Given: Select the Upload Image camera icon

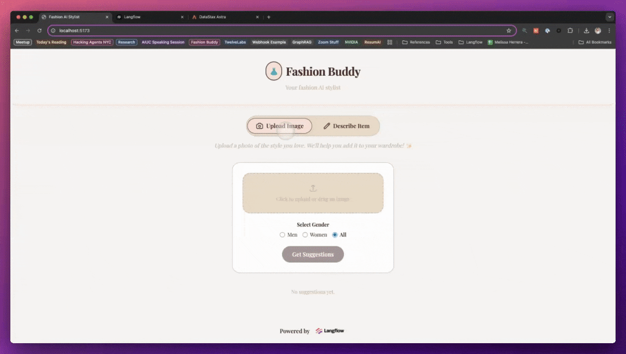Looking at the screenshot, I should pyautogui.click(x=259, y=126).
